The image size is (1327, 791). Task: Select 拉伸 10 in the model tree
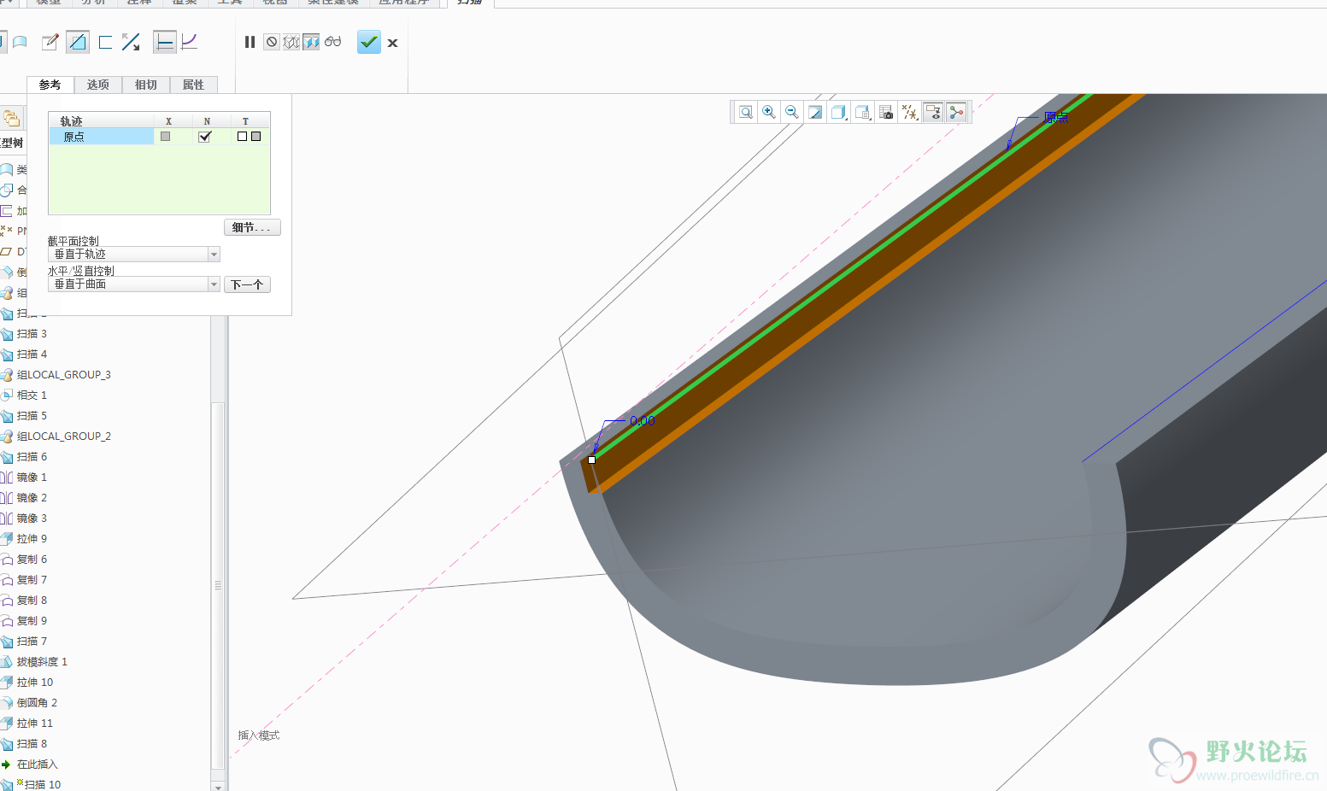point(34,683)
